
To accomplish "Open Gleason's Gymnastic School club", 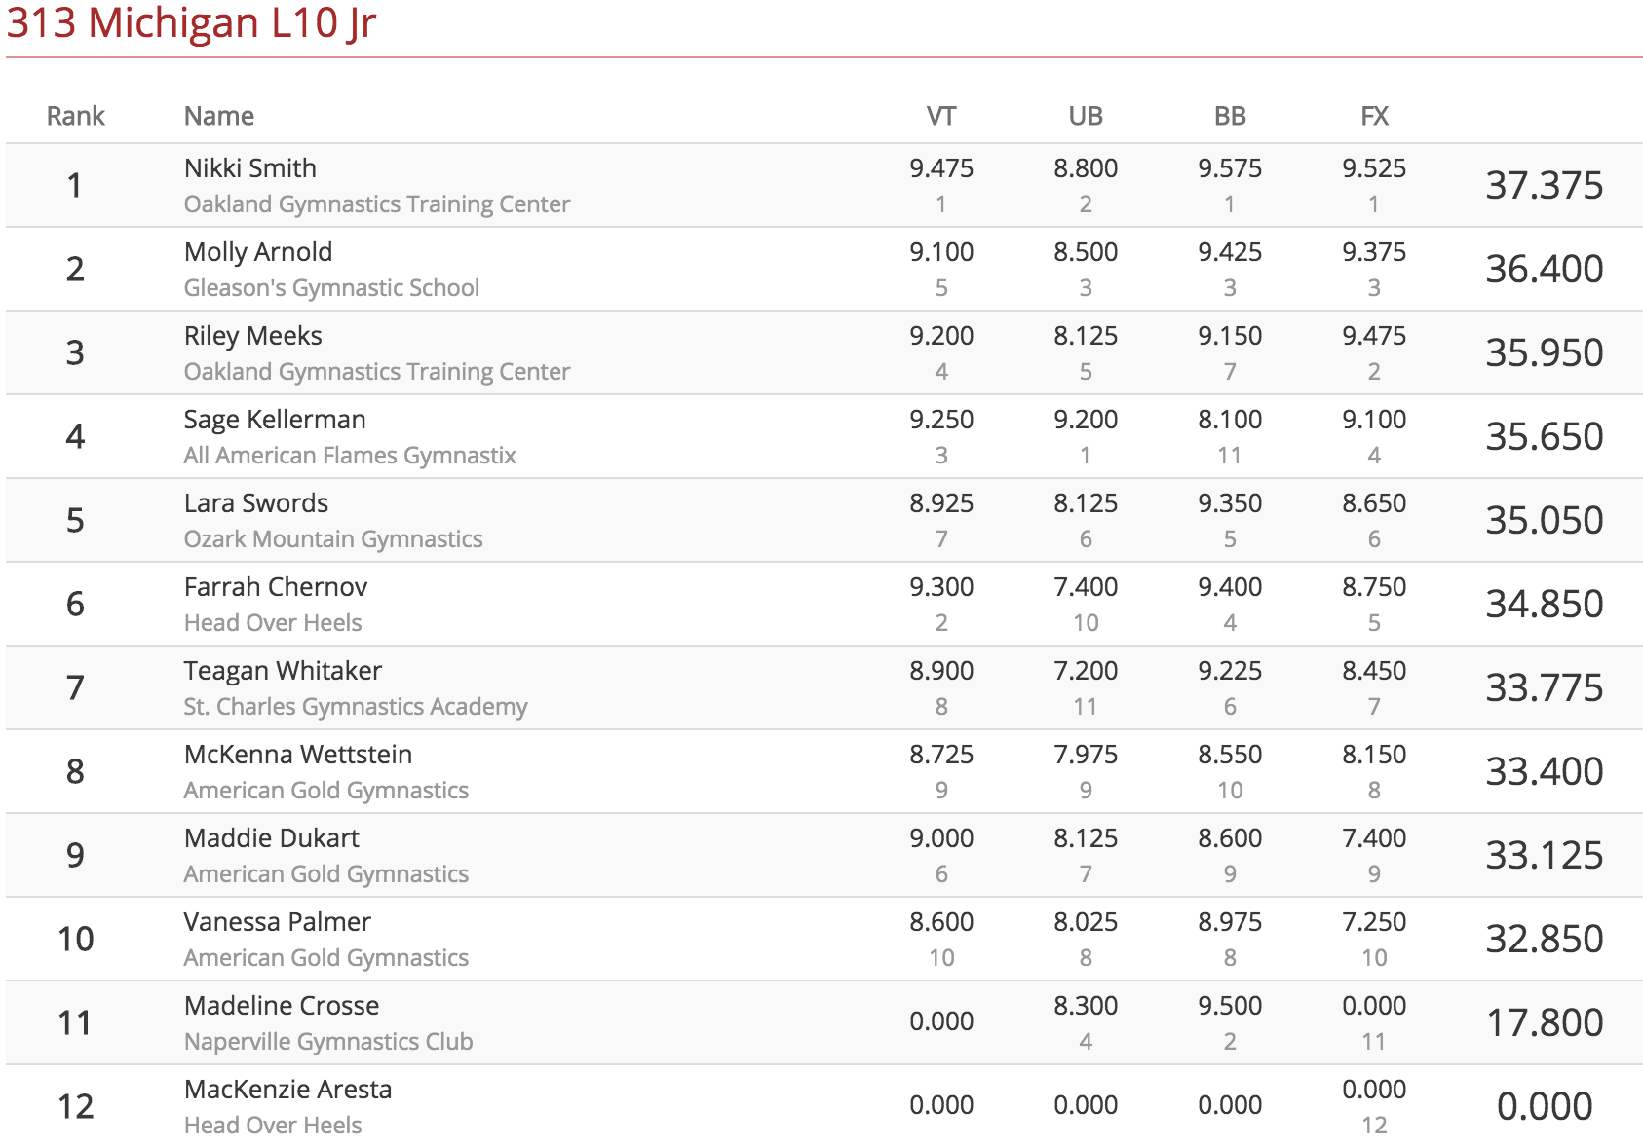I will click(x=331, y=288).
